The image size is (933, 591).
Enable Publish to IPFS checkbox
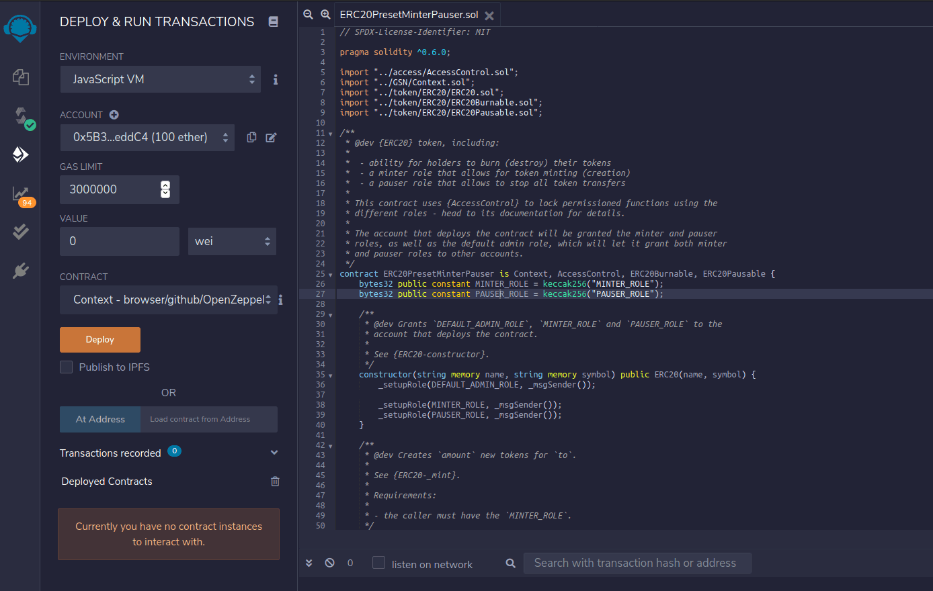67,367
